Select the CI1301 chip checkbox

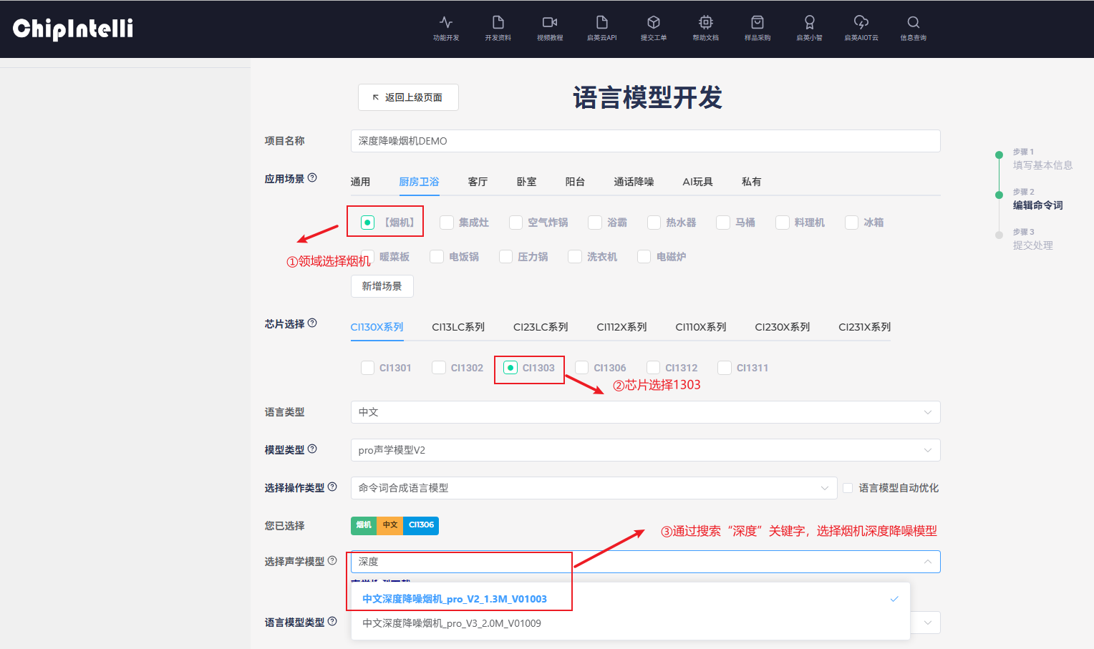(368, 368)
